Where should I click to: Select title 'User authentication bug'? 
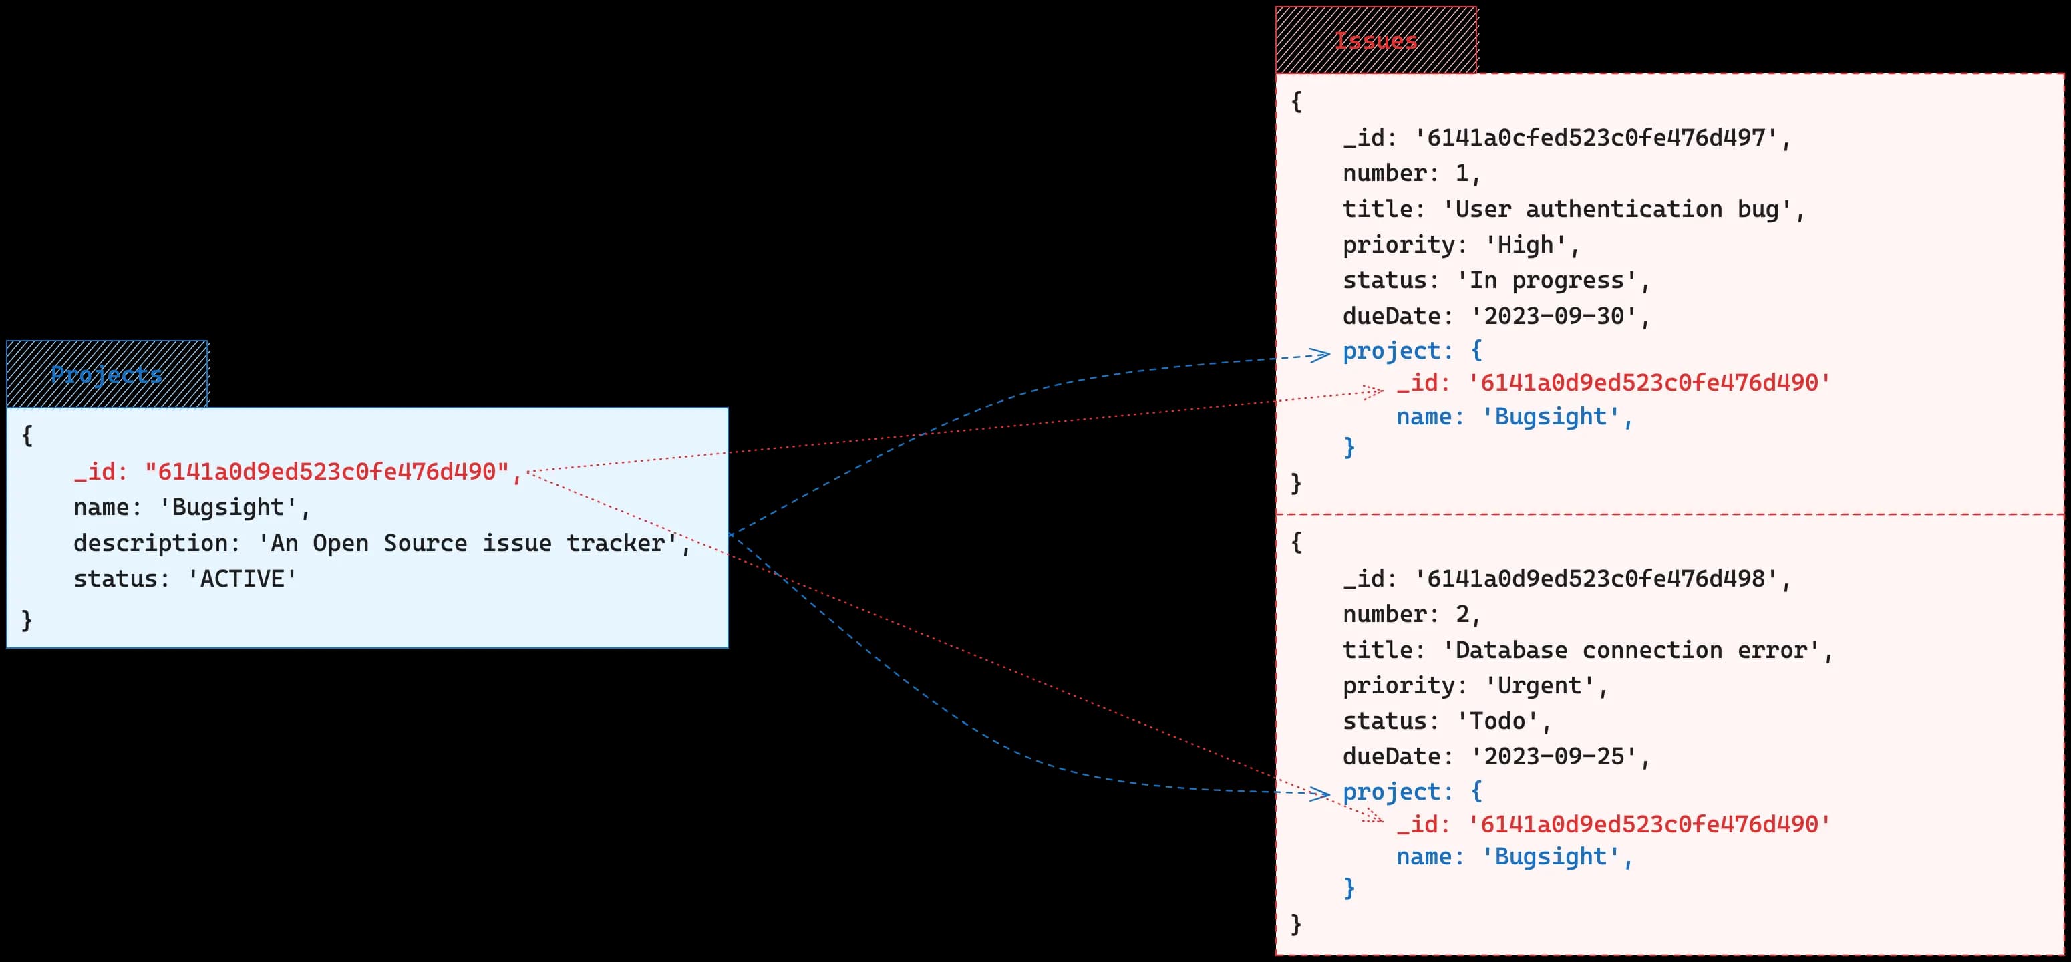tap(1574, 210)
